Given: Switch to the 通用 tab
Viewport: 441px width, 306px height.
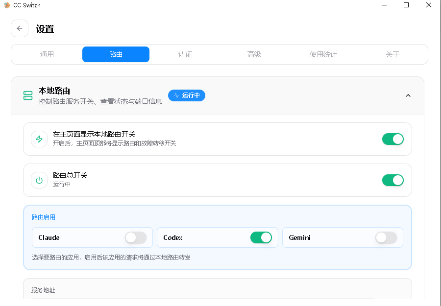Looking at the screenshot, I should (47, 54).
